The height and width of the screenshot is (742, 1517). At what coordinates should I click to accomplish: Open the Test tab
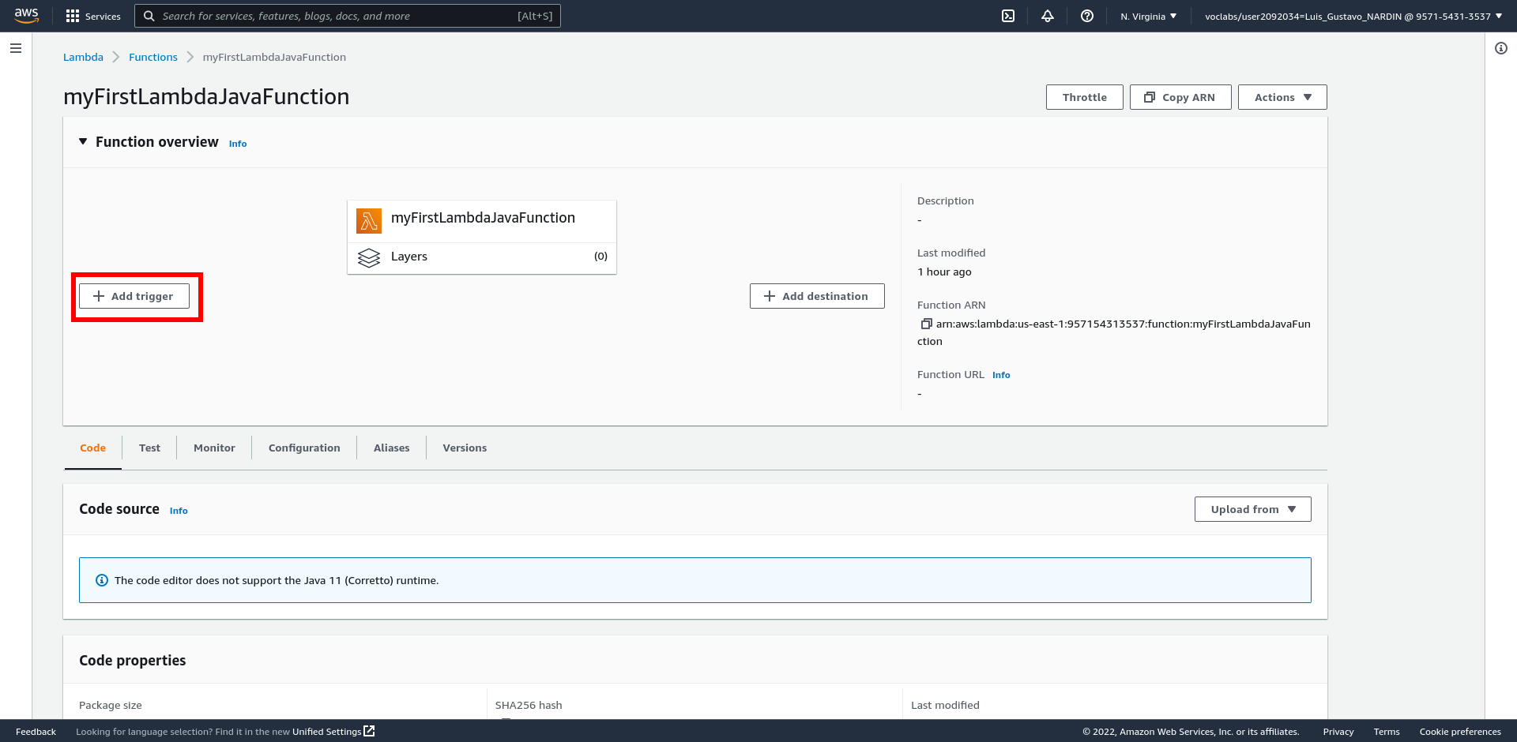click(149, 448)
